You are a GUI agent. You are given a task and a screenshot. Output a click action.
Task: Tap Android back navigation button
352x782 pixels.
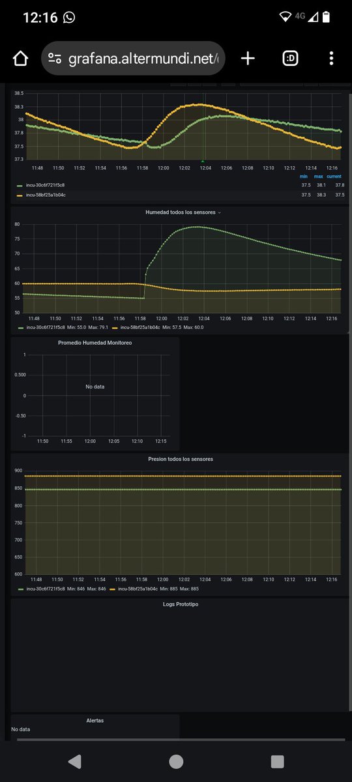74,761
